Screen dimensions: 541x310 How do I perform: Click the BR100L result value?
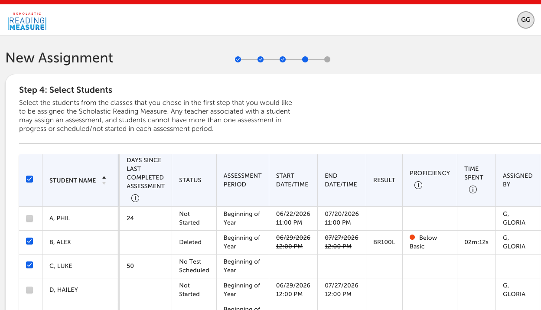click(x=384, y=242)
